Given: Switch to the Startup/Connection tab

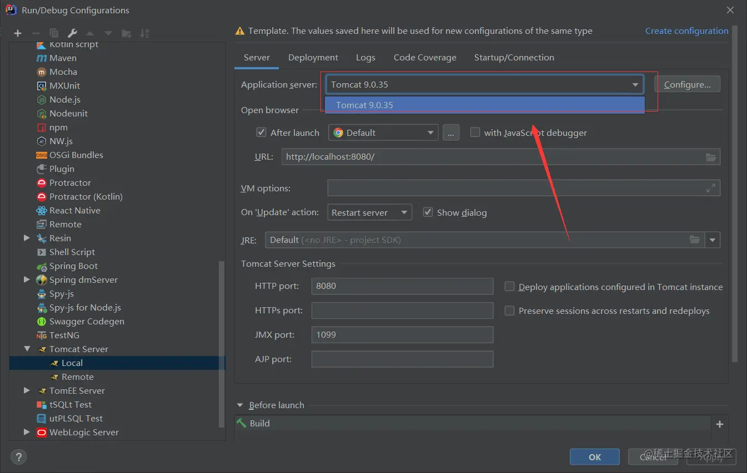Looking at the screenshot, I should tap(514, 57).
